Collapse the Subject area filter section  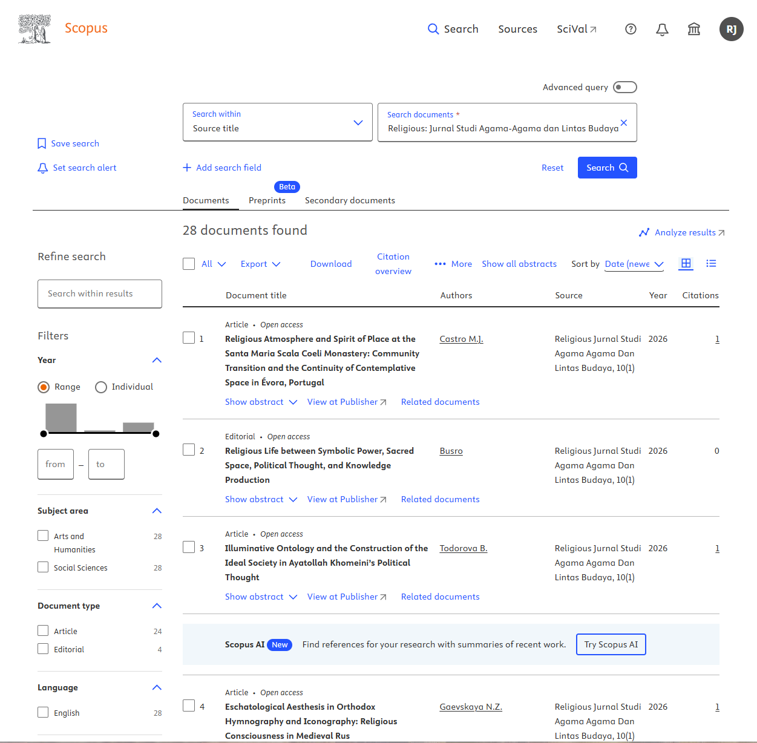[157, 511]
